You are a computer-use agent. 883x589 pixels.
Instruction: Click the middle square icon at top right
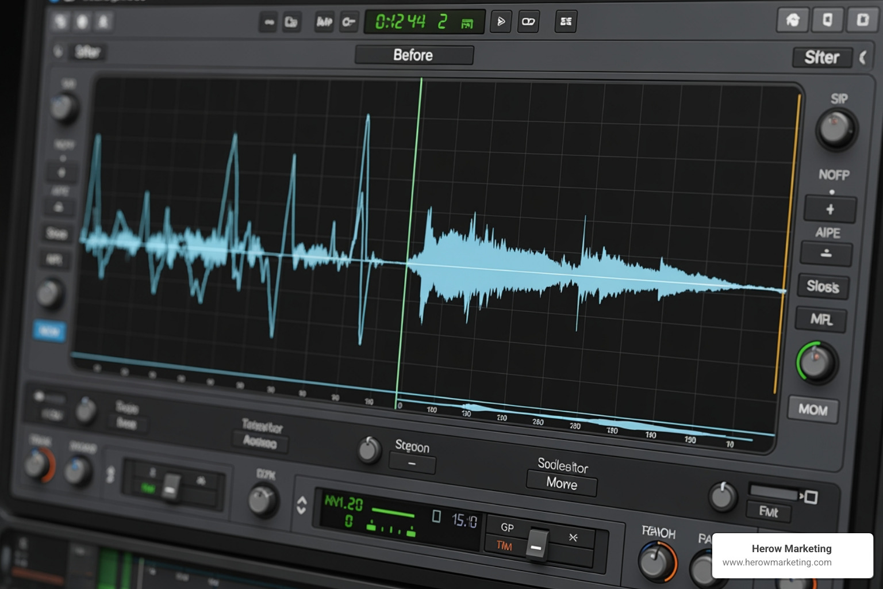point(827,20)
